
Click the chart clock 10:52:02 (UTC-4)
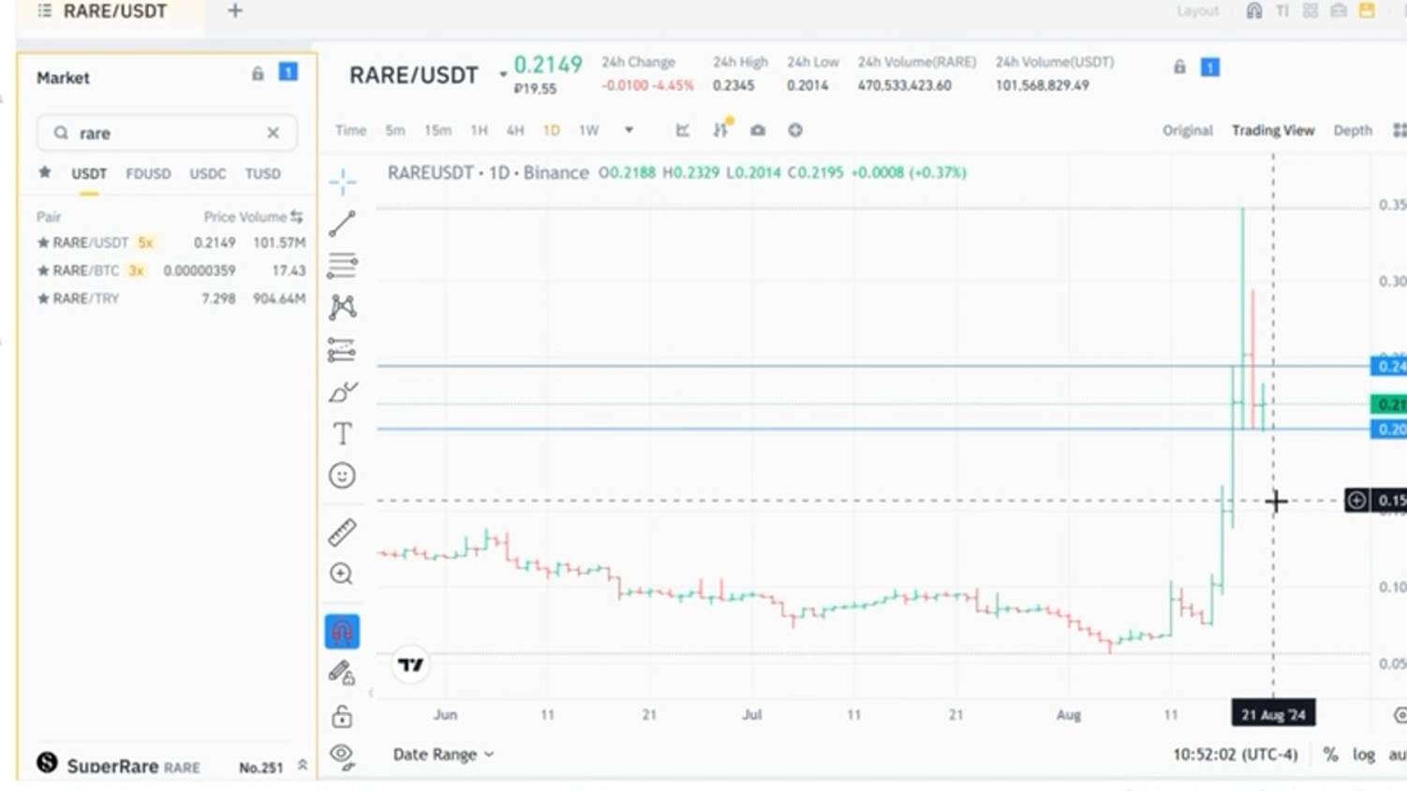1235,754
